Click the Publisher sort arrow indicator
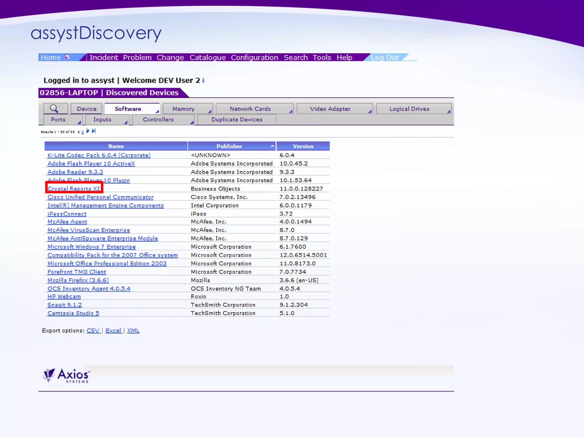The width and height of the screenshot is (584, 438). click(272, 146)
